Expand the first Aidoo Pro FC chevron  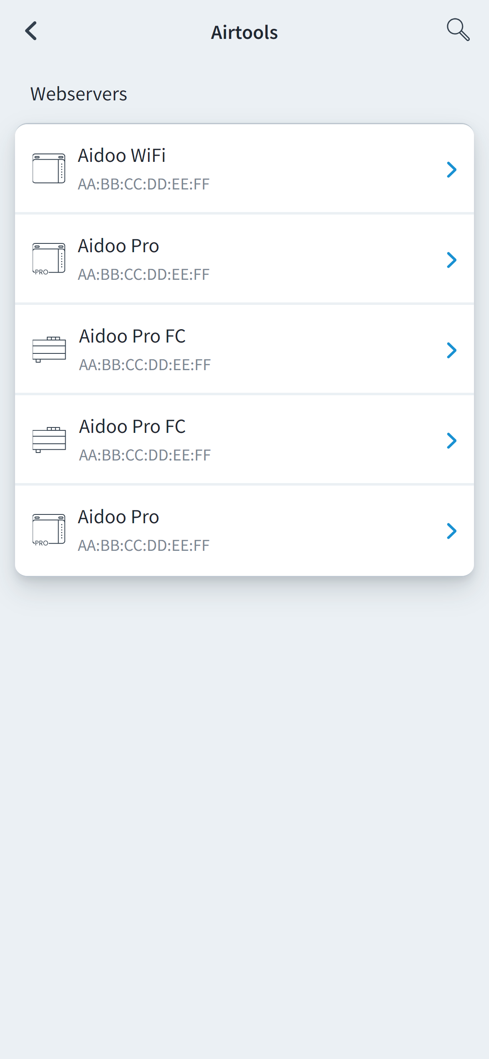pyautogui.click(x=451, y=350)
